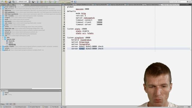The image size is (192, 108).
Task: Expand the scripts folder node
Action: pos(1,25)
